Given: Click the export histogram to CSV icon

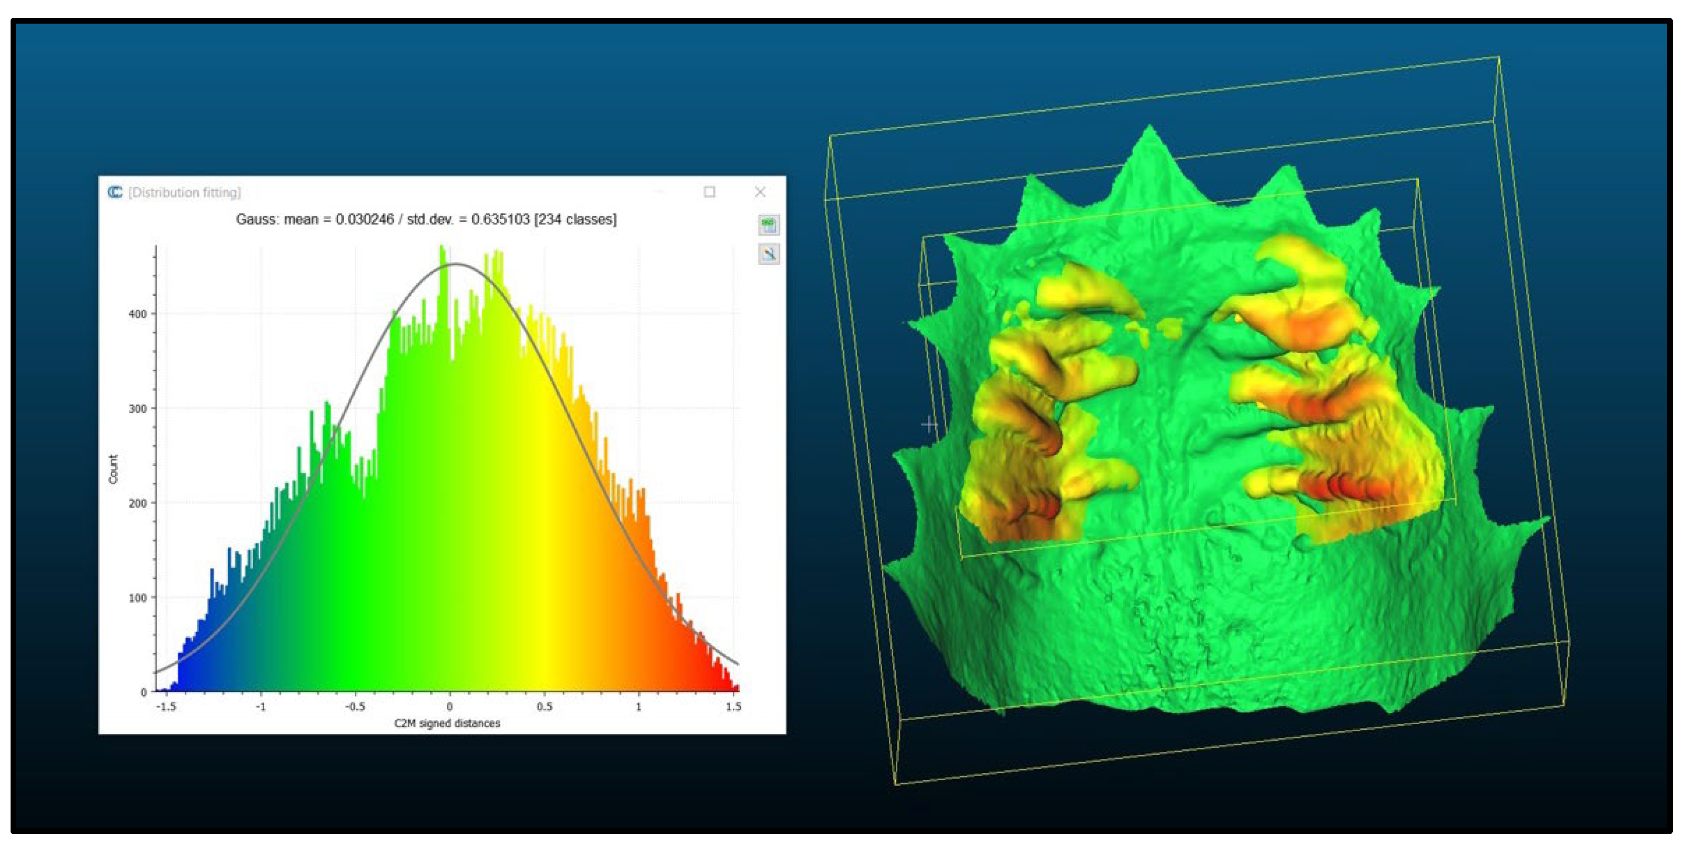Looking at the screenshot, I should pos(769,225).
